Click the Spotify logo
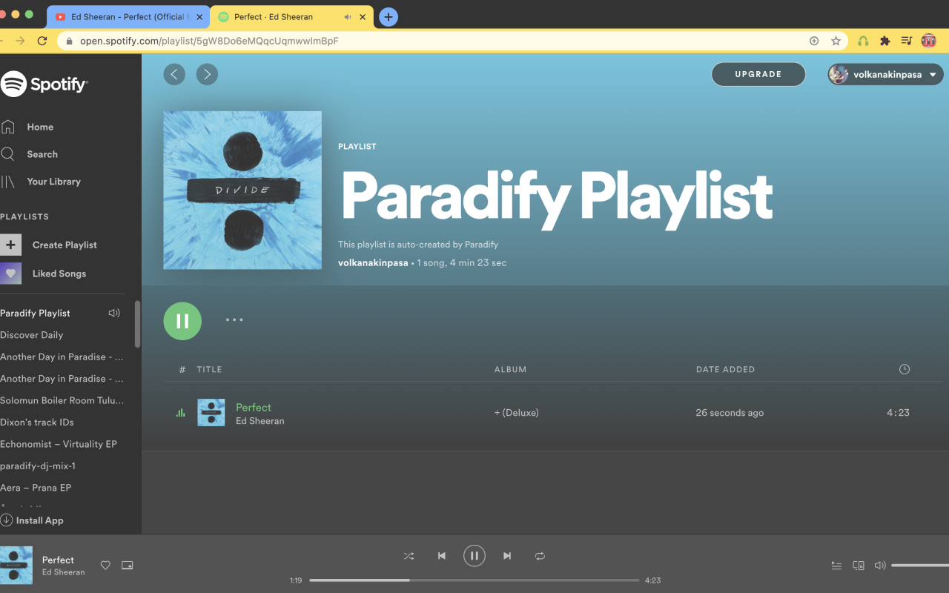The width and height of the screenshot is (949, 593). (x=44, y=85)
